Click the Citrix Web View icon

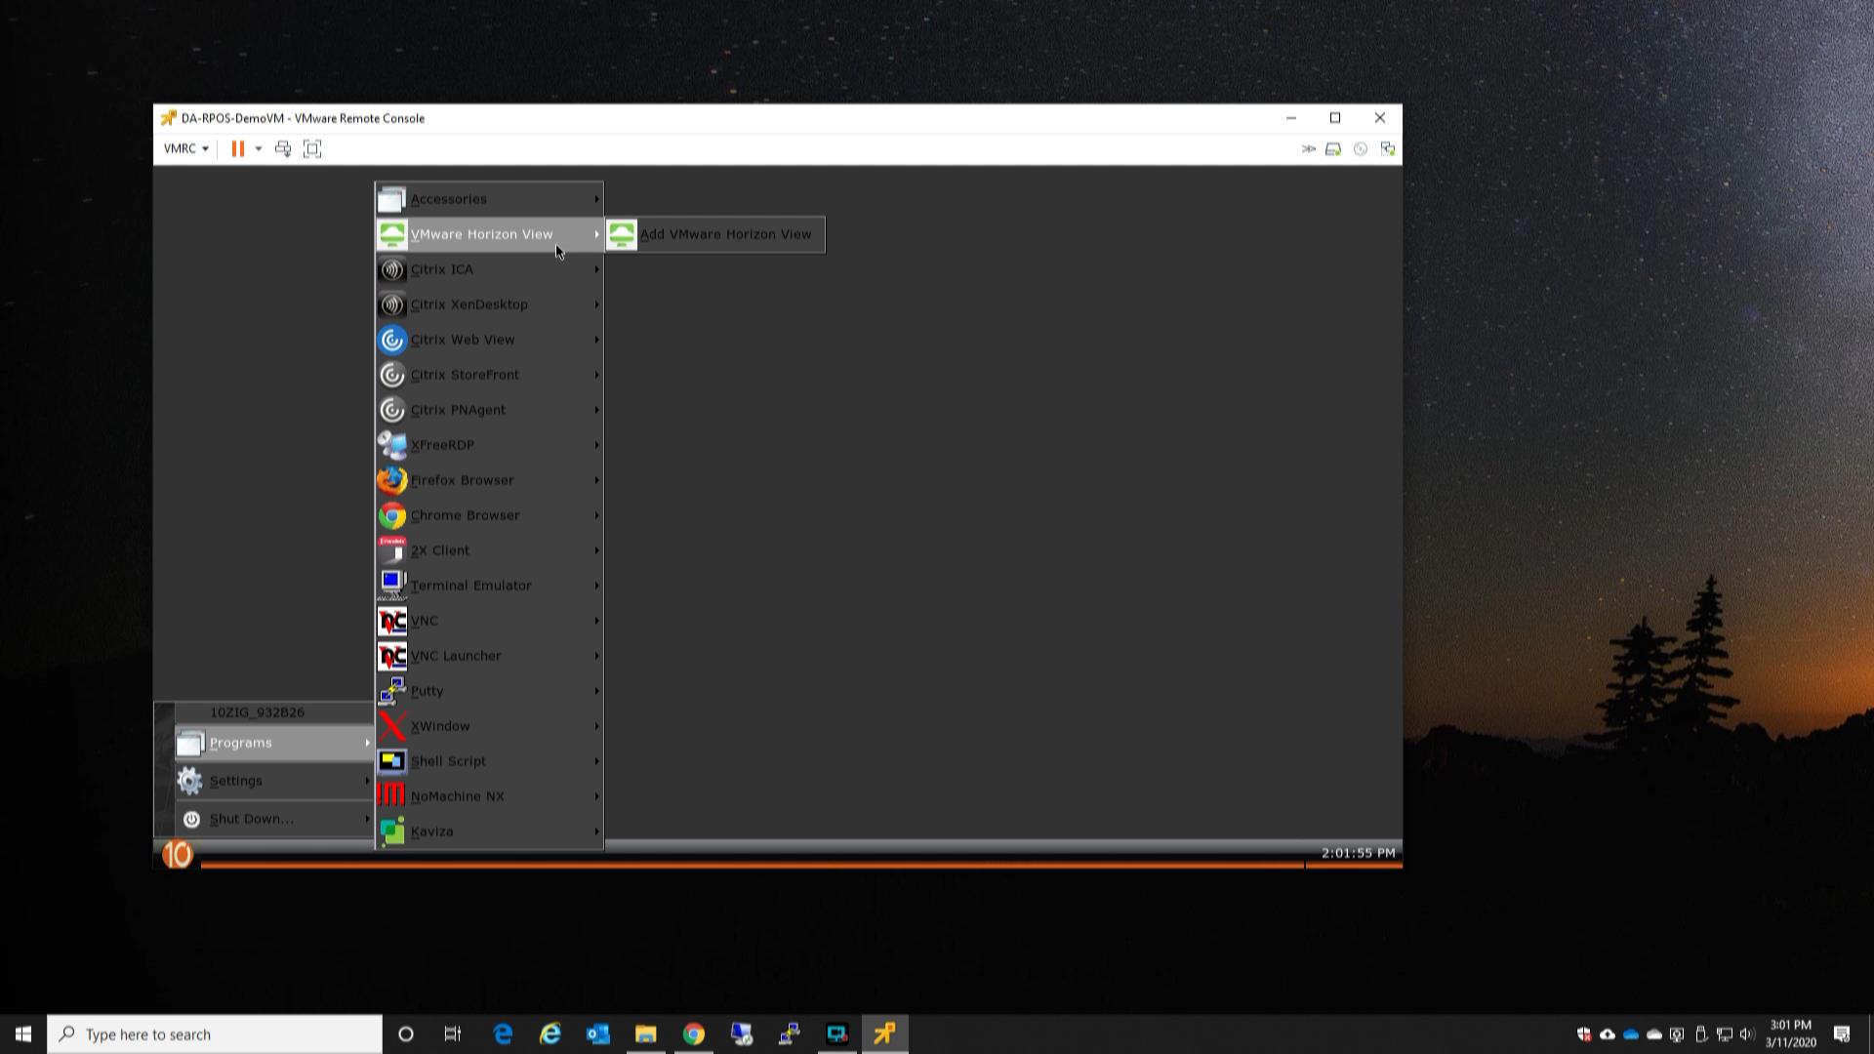pos(392,340)
